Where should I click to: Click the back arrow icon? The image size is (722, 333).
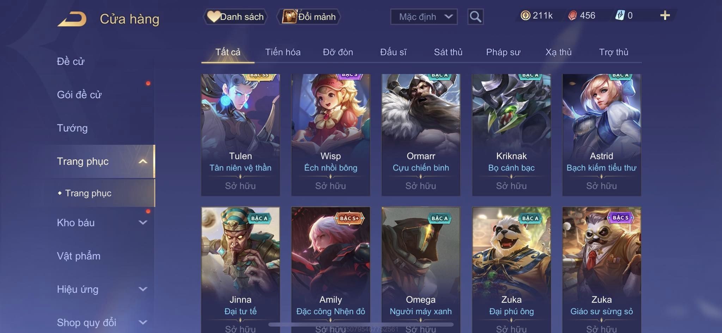(x=72, y=19)
